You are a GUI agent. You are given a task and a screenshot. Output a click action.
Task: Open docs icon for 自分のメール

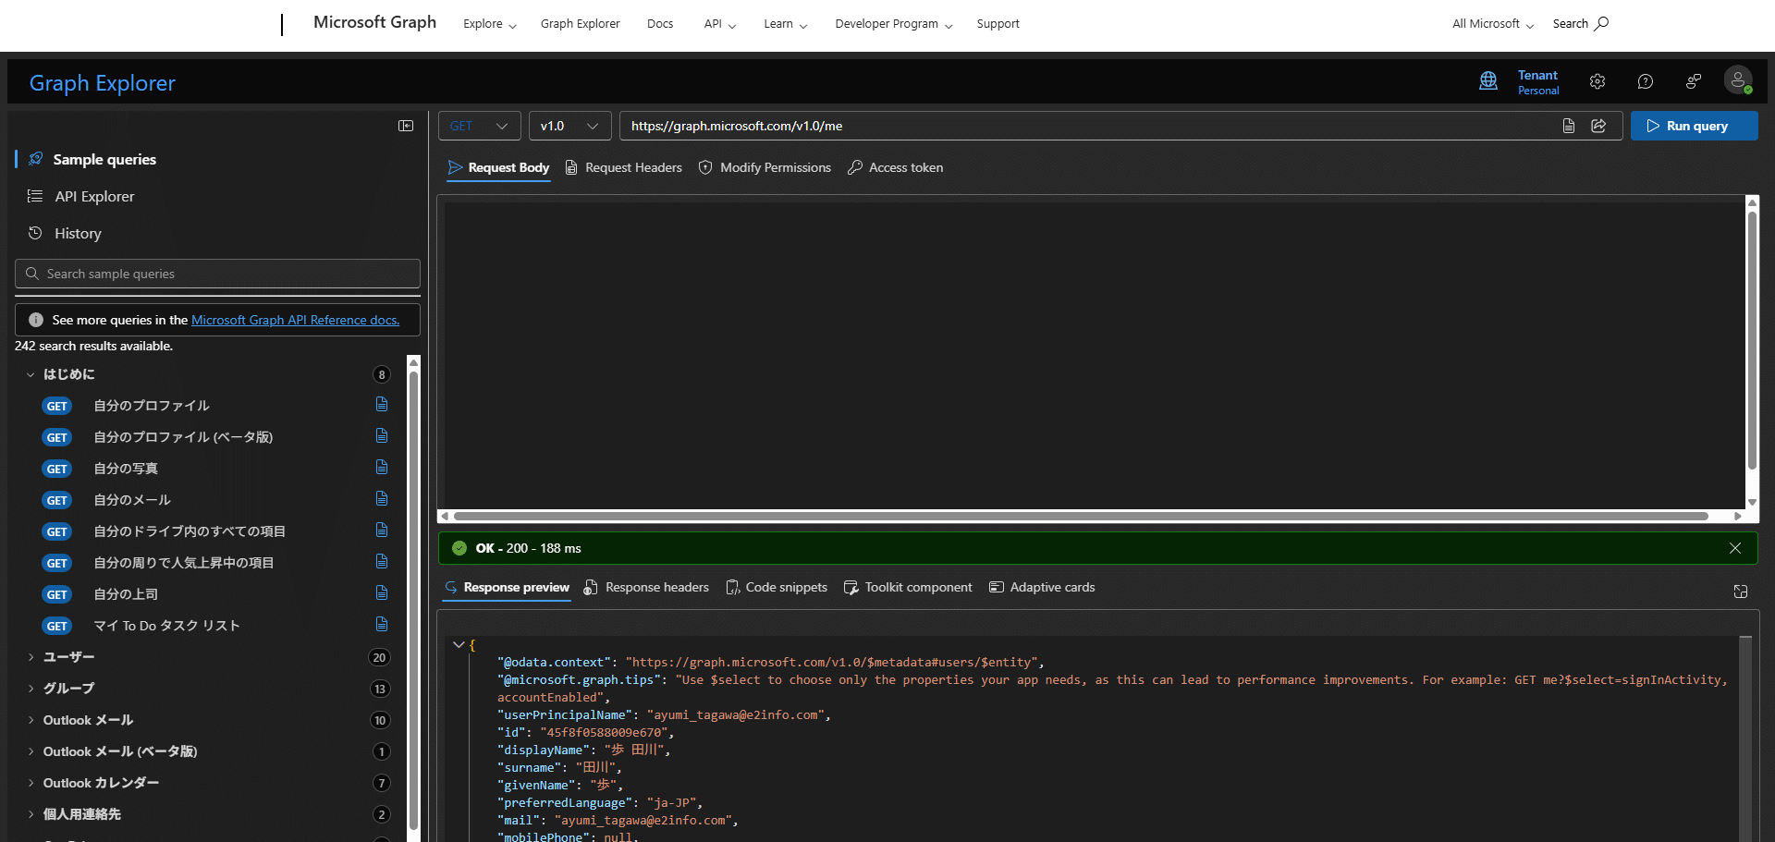(x=382, y=499)
